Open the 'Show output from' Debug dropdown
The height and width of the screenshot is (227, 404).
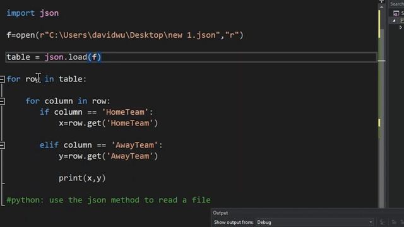coord(315,222)
